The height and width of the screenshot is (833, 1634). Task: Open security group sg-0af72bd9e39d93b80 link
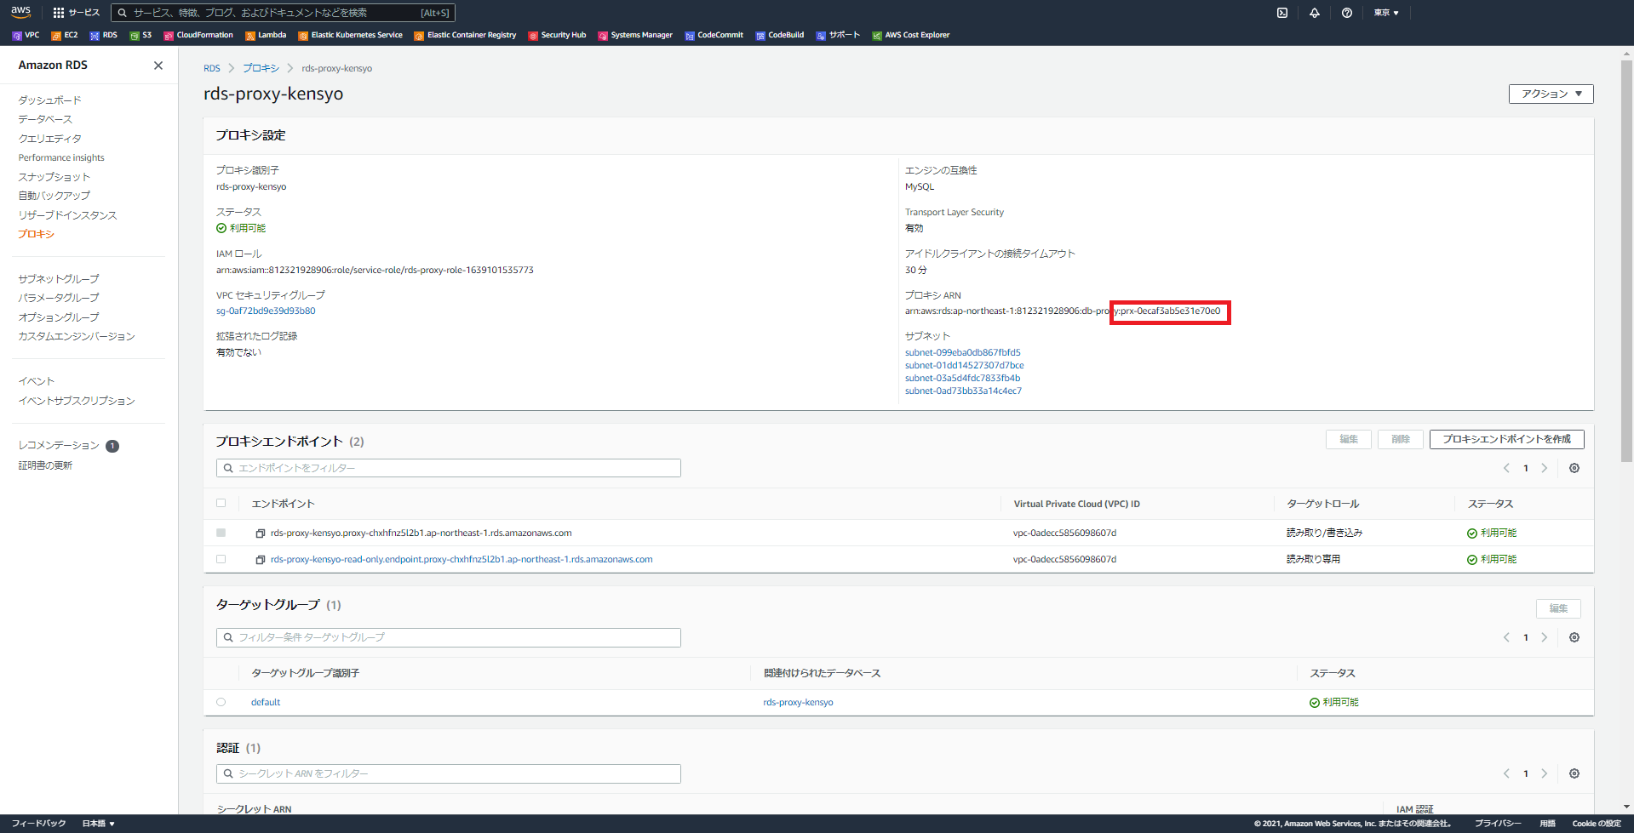(x=267, y=311)
